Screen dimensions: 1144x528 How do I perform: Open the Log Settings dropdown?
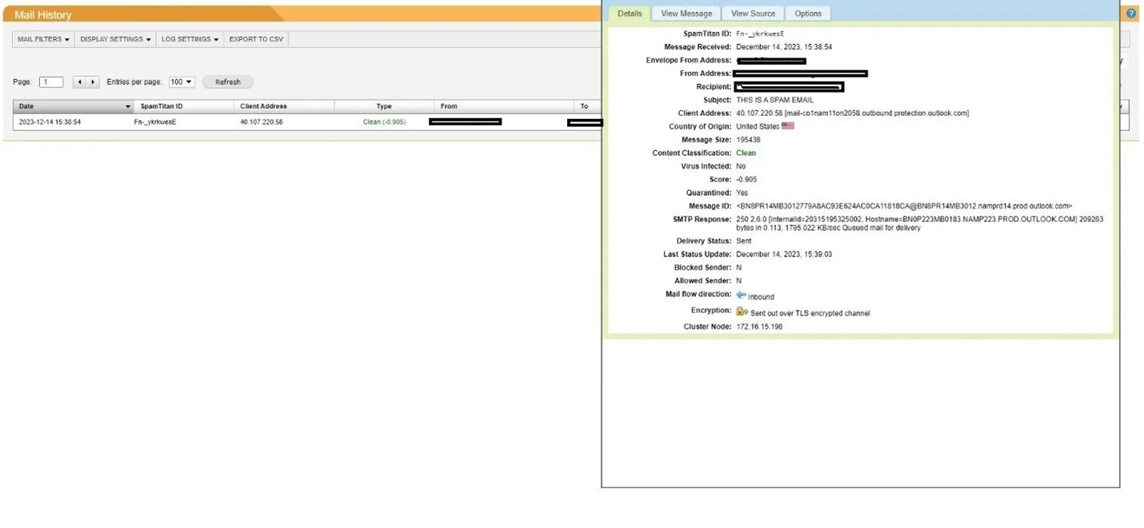pos(190,39)
